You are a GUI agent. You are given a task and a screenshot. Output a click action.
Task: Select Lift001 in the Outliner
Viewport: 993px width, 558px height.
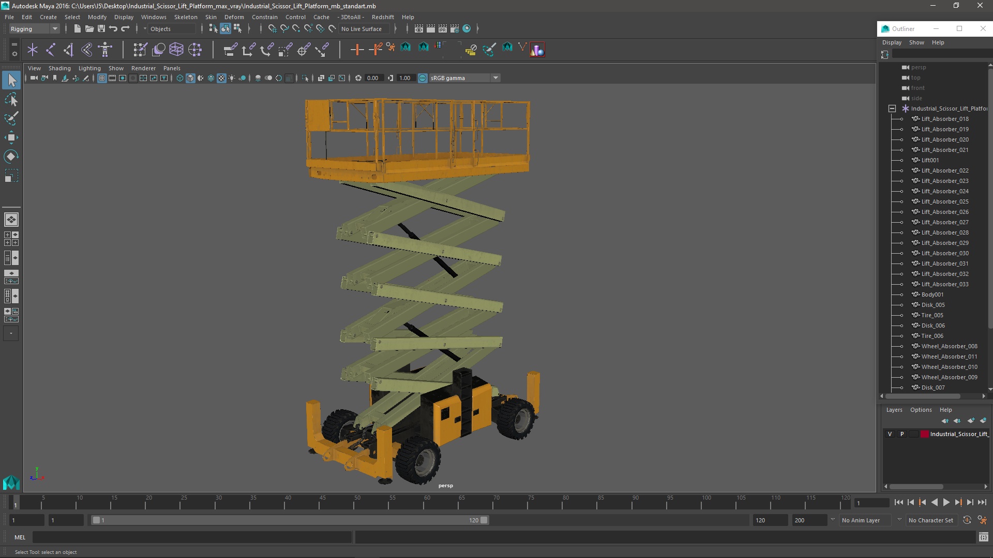[929, 160]
